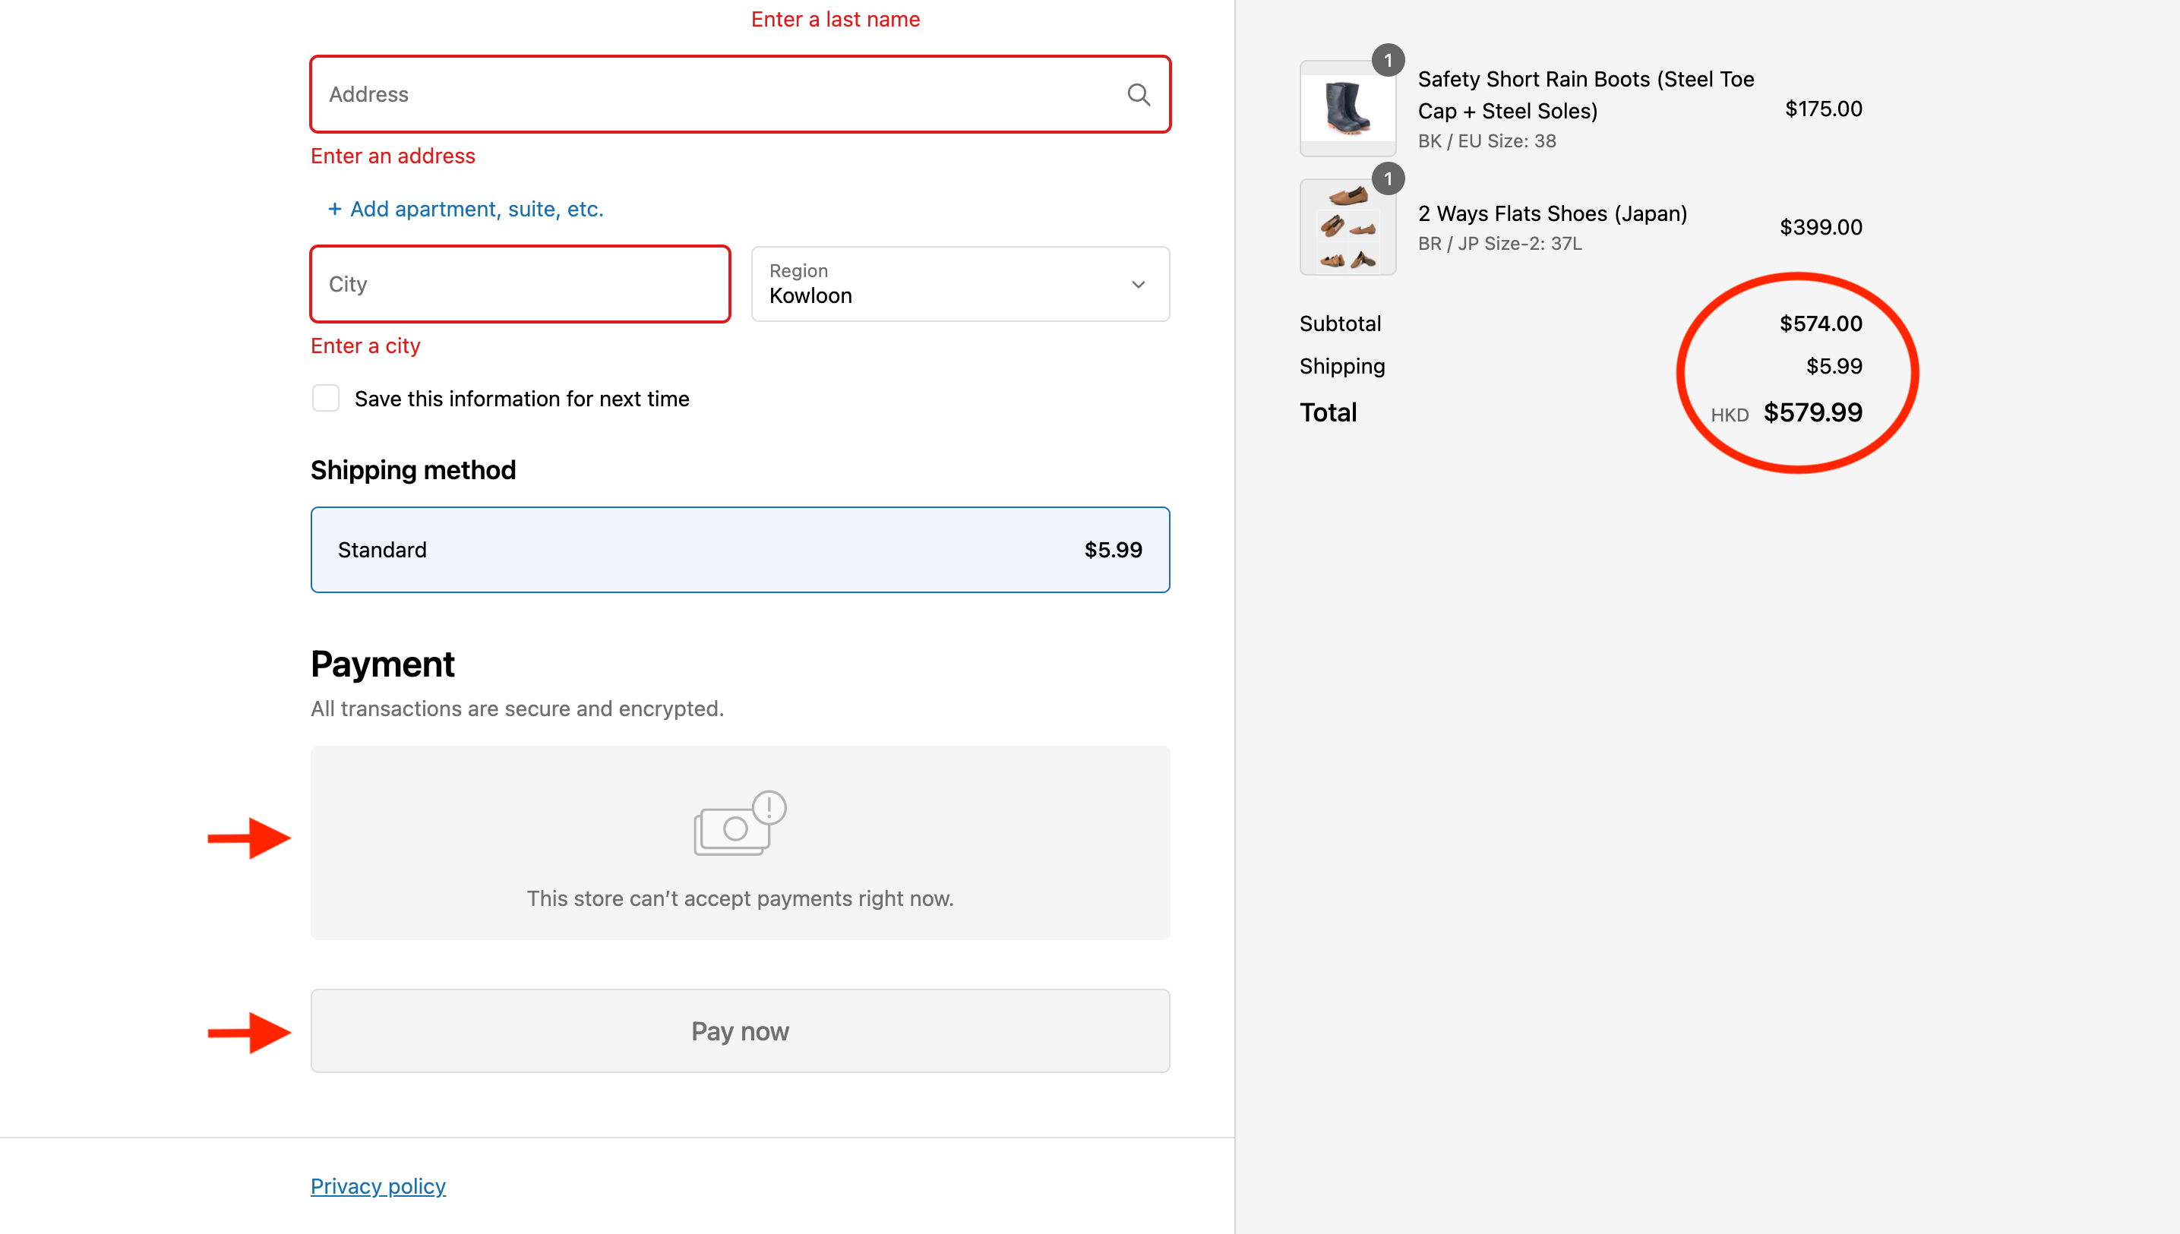Click the payment unavailable cash icon
This screenshot has height=1234, width=2180.
point(738,823)
